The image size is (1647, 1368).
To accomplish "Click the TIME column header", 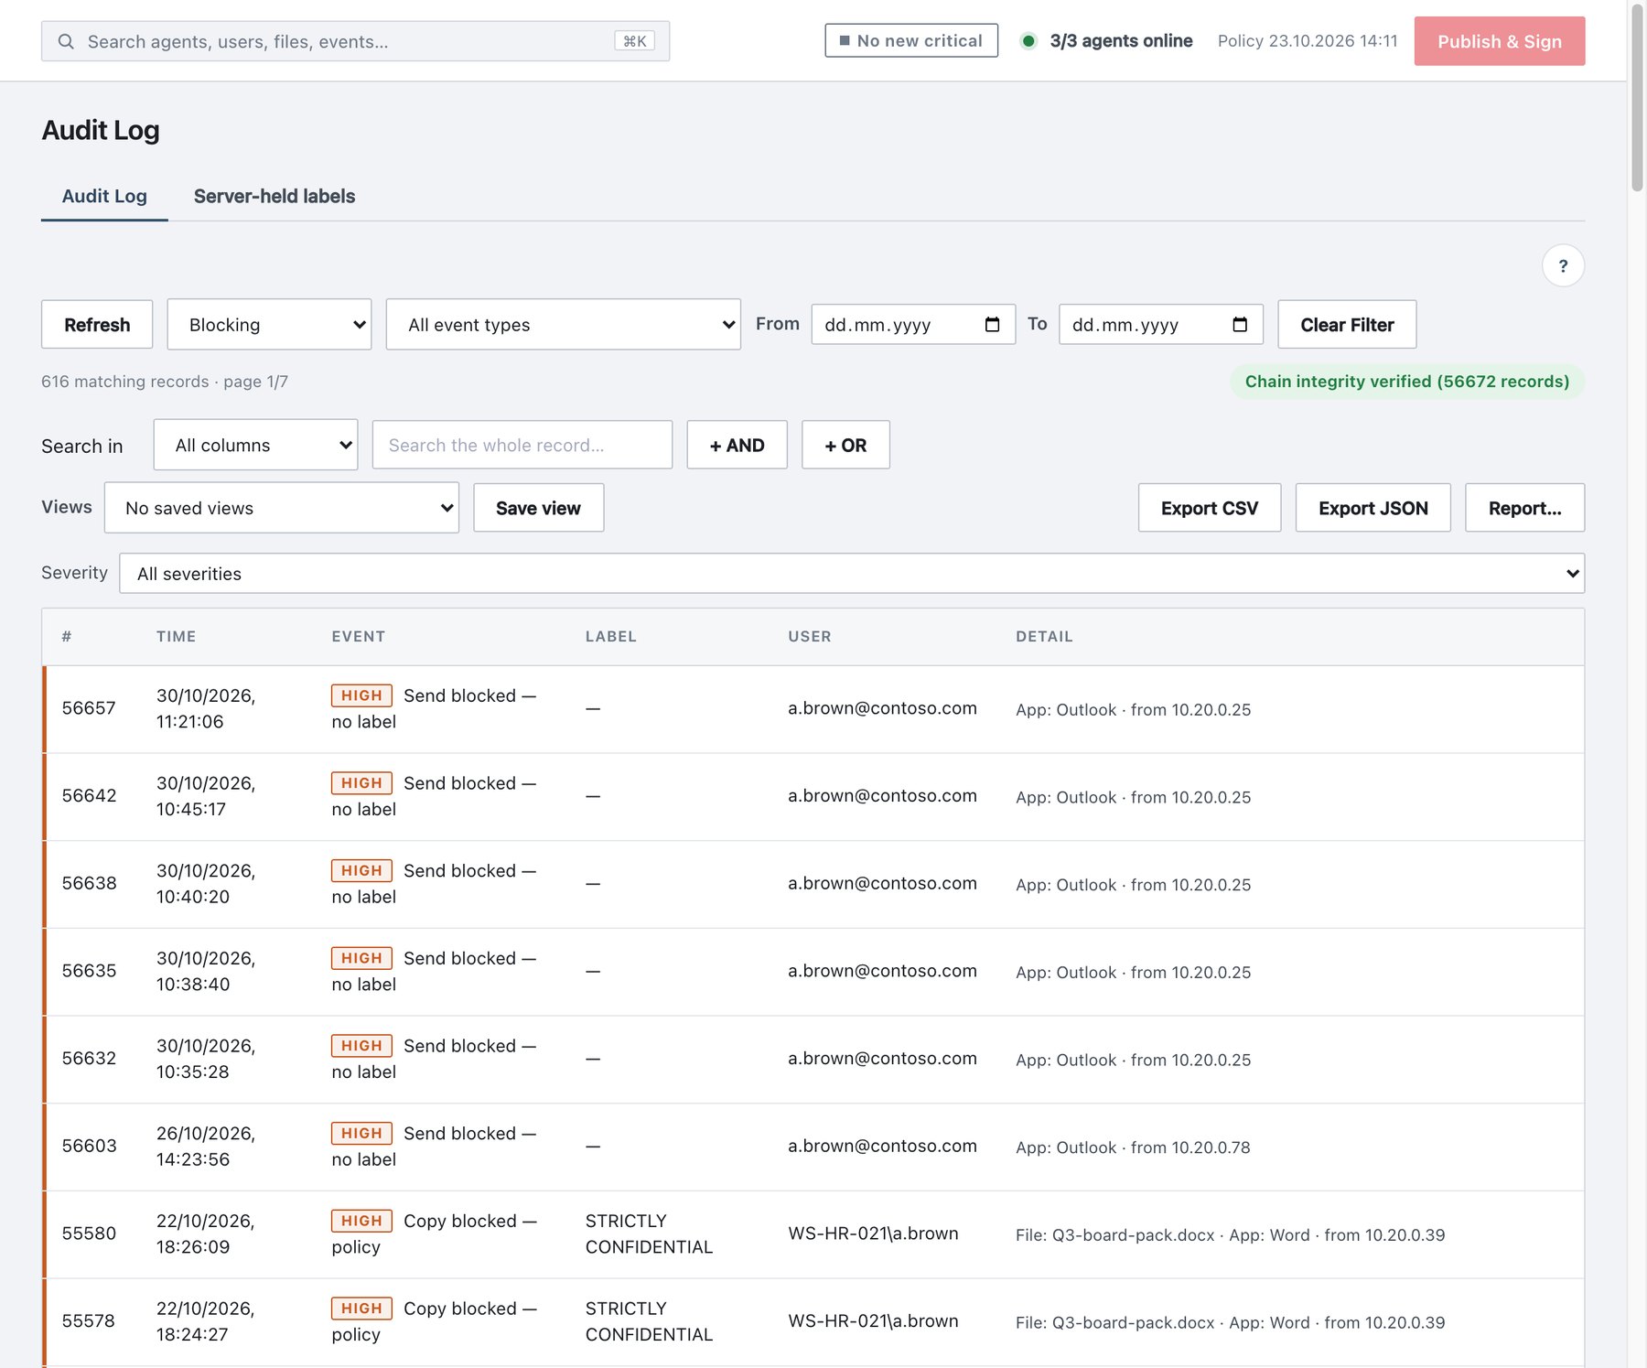I will (x=176, y=637).
